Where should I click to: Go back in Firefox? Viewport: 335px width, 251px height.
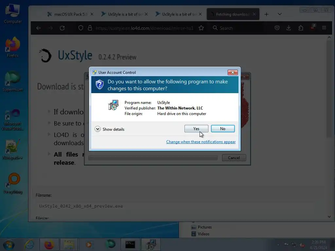point(39,28)
